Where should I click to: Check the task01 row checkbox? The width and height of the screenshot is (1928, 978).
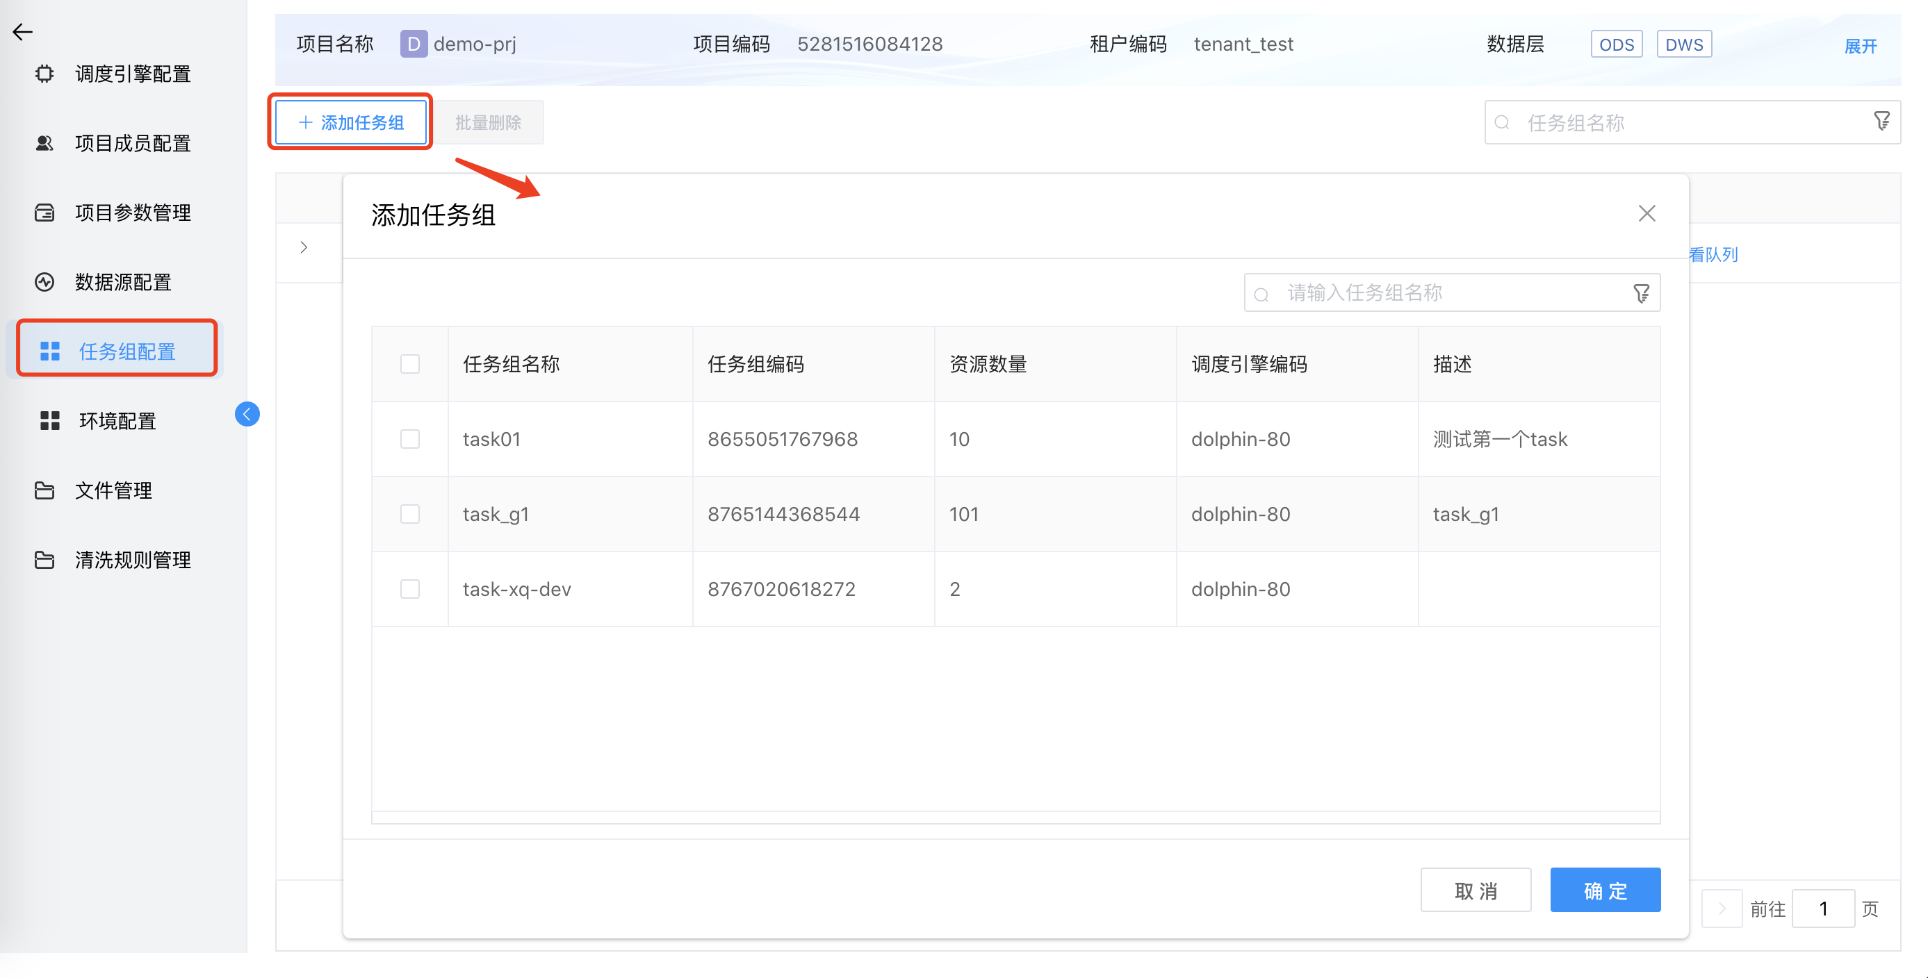tap(410, 439)
